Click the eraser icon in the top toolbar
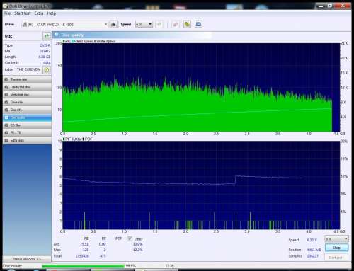 click(x=176, y=24)
